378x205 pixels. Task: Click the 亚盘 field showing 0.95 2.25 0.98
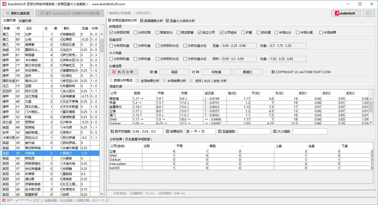240,45
